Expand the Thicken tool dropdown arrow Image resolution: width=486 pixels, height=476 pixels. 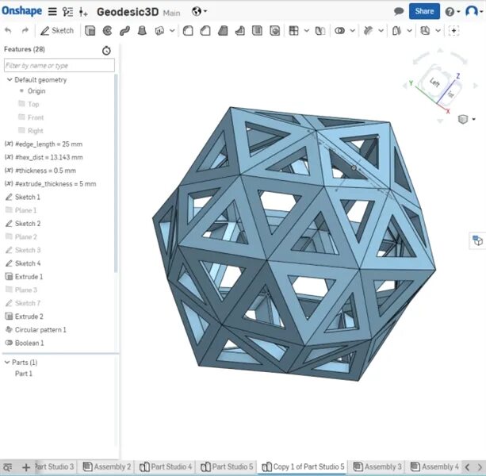pyautogui.click(x=172, y=31)
